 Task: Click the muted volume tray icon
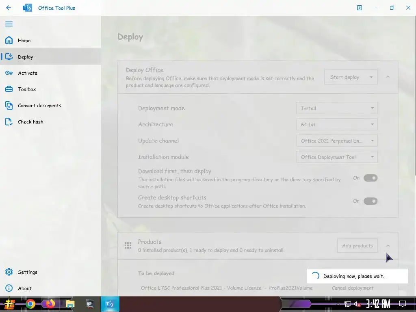pyautogui.click(x=357, y=304)
